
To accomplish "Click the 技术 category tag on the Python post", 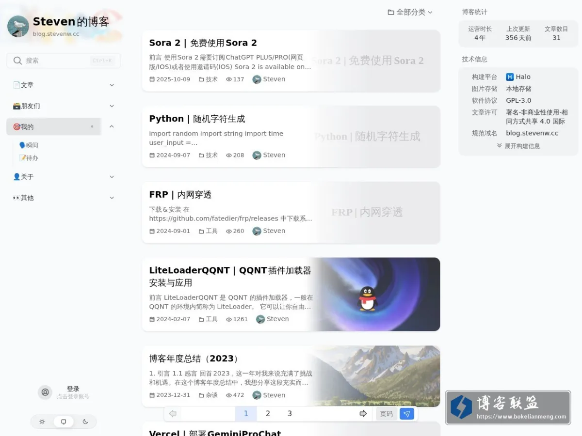I will pyautogui.click(x=209, y=156).
